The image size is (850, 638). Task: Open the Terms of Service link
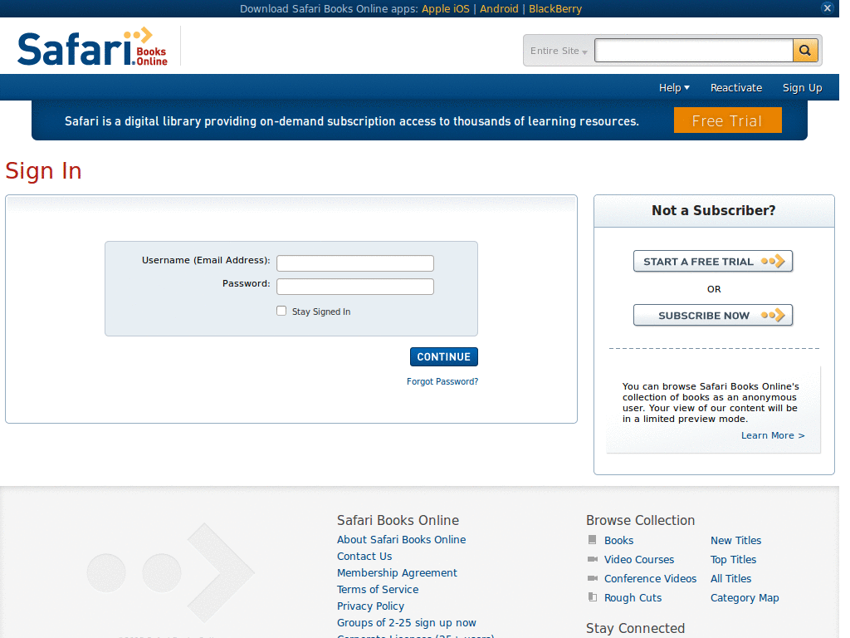click(378, 589)
